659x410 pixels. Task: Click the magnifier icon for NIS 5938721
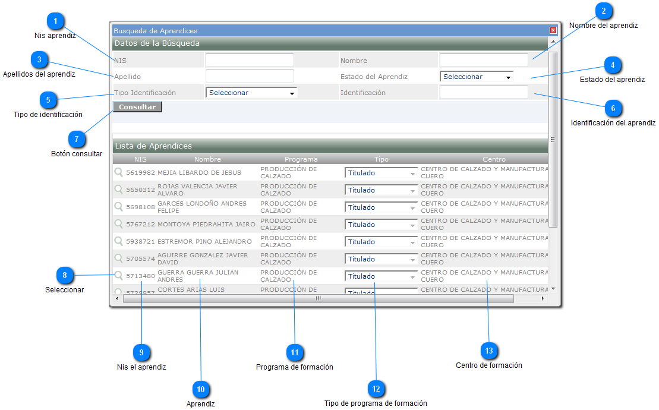tap(118, 241)
